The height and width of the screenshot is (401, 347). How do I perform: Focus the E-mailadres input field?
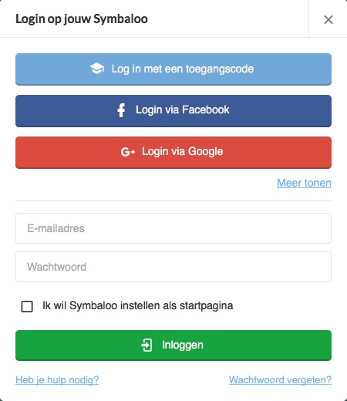pos(173,228)
